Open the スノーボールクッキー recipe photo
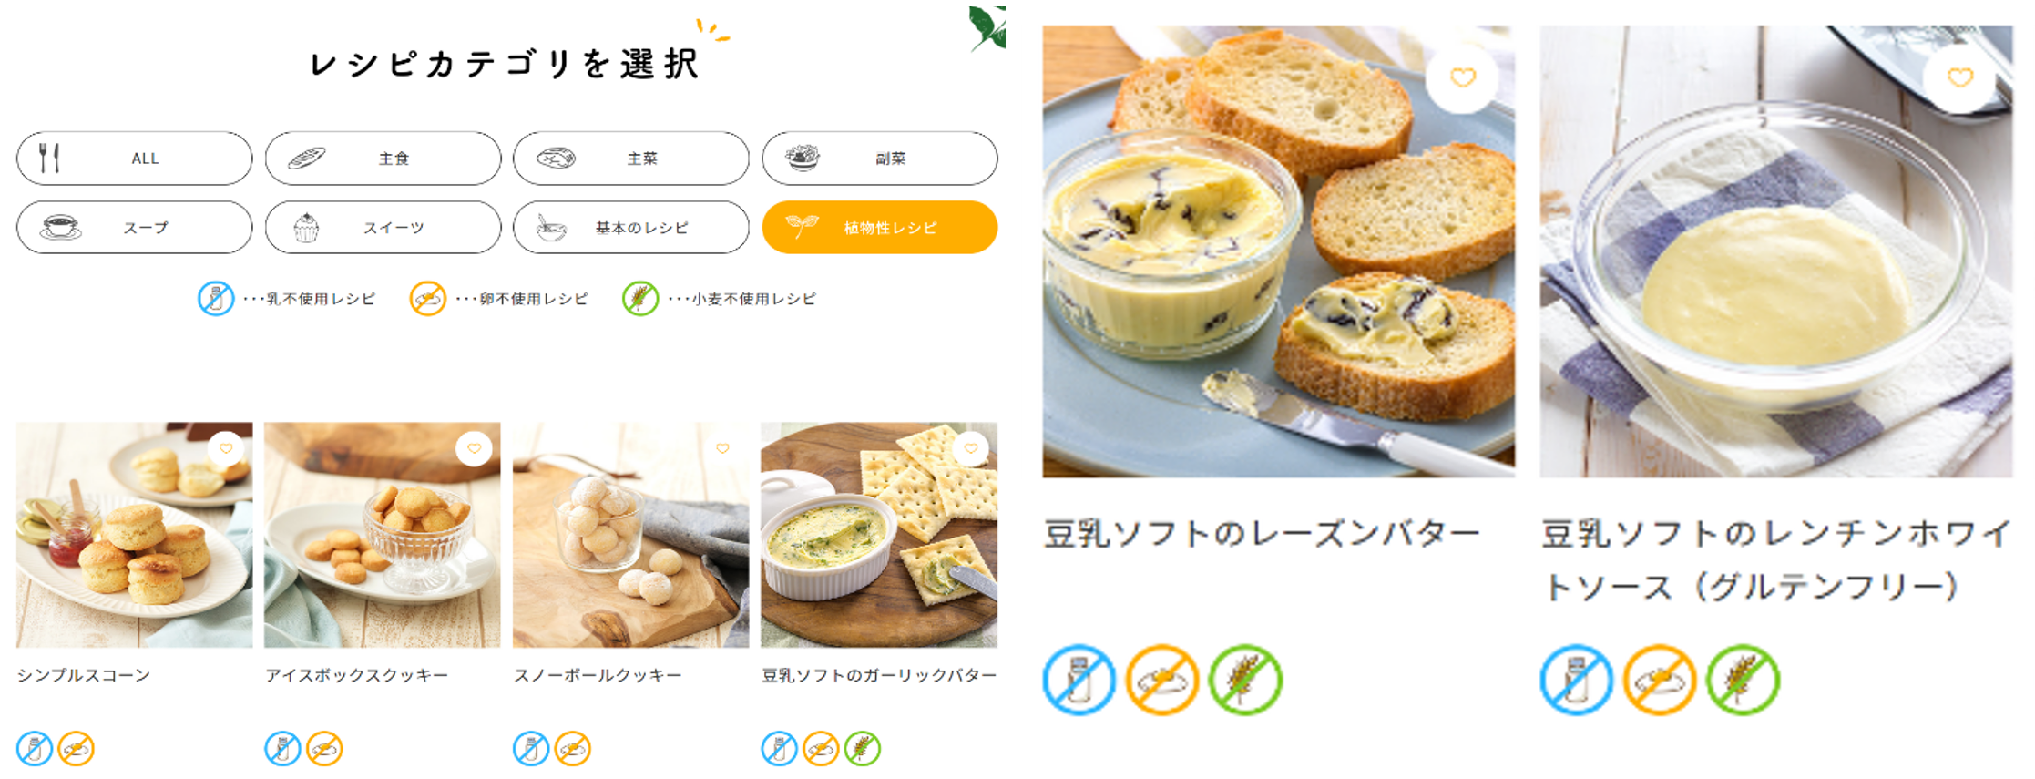 (x=630, y=535)
